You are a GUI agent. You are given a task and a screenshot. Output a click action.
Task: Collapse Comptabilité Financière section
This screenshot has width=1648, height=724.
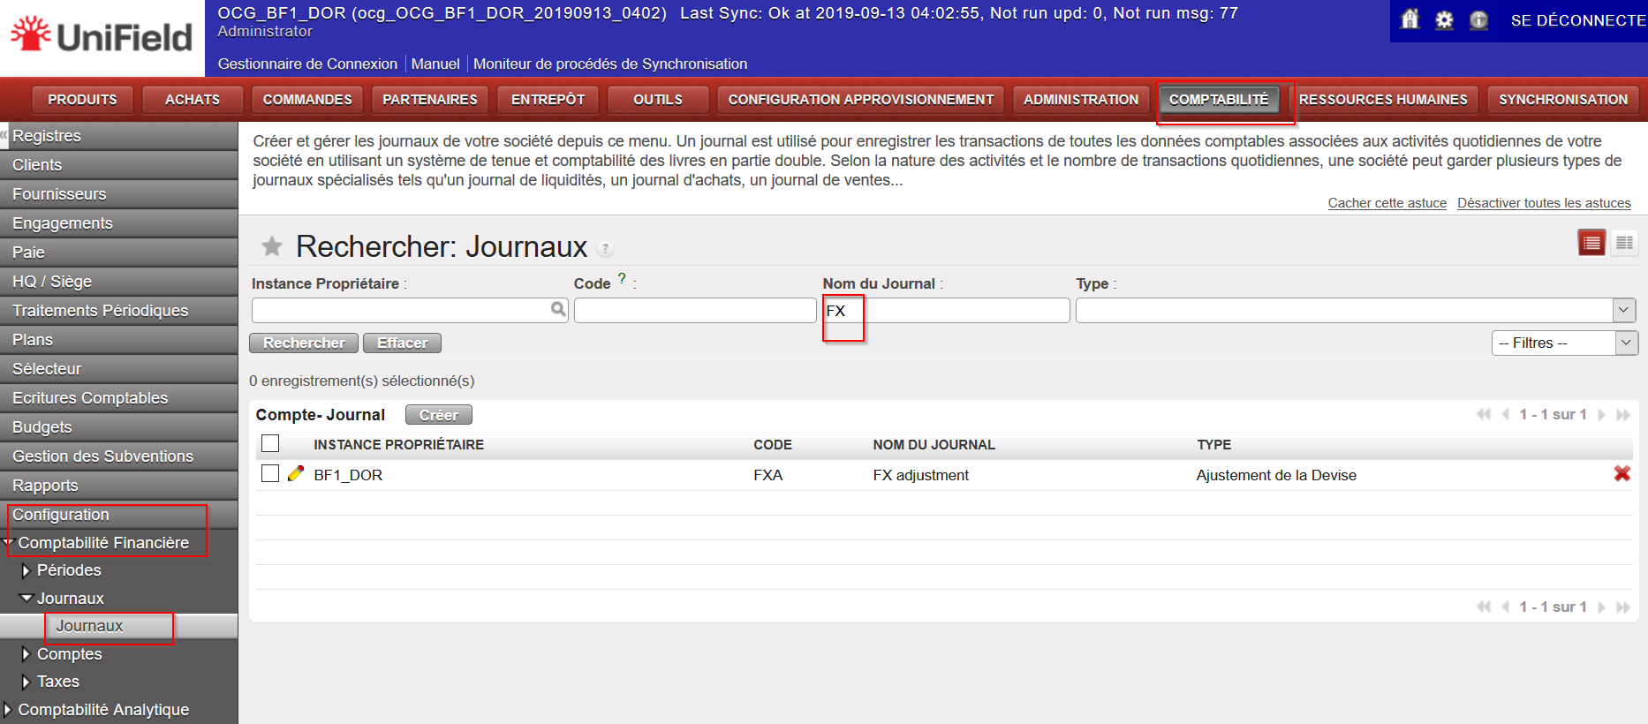8,542
